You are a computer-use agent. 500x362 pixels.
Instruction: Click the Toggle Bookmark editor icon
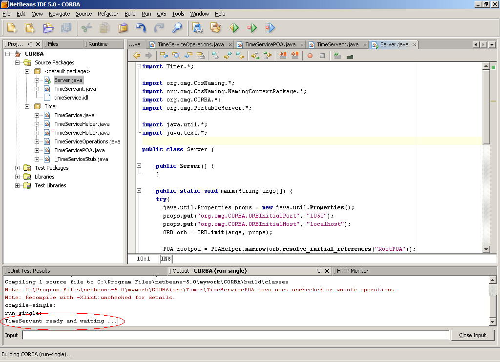coord(215,56)
